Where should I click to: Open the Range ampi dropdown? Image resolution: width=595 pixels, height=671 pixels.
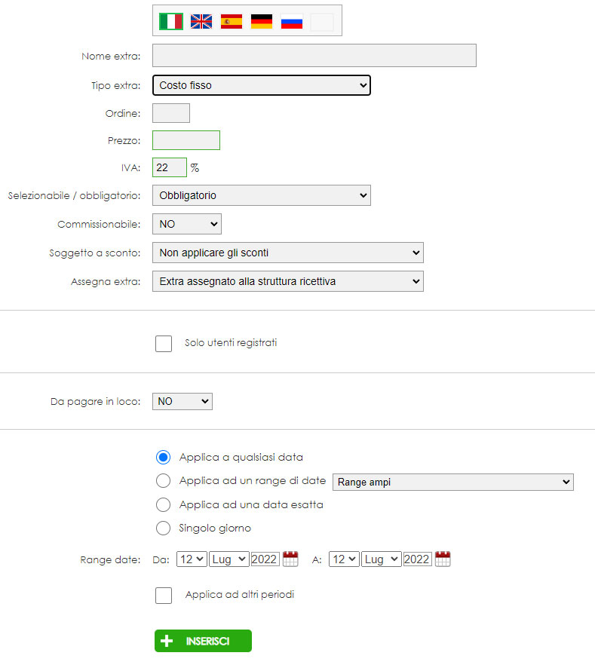click(453, 482)
